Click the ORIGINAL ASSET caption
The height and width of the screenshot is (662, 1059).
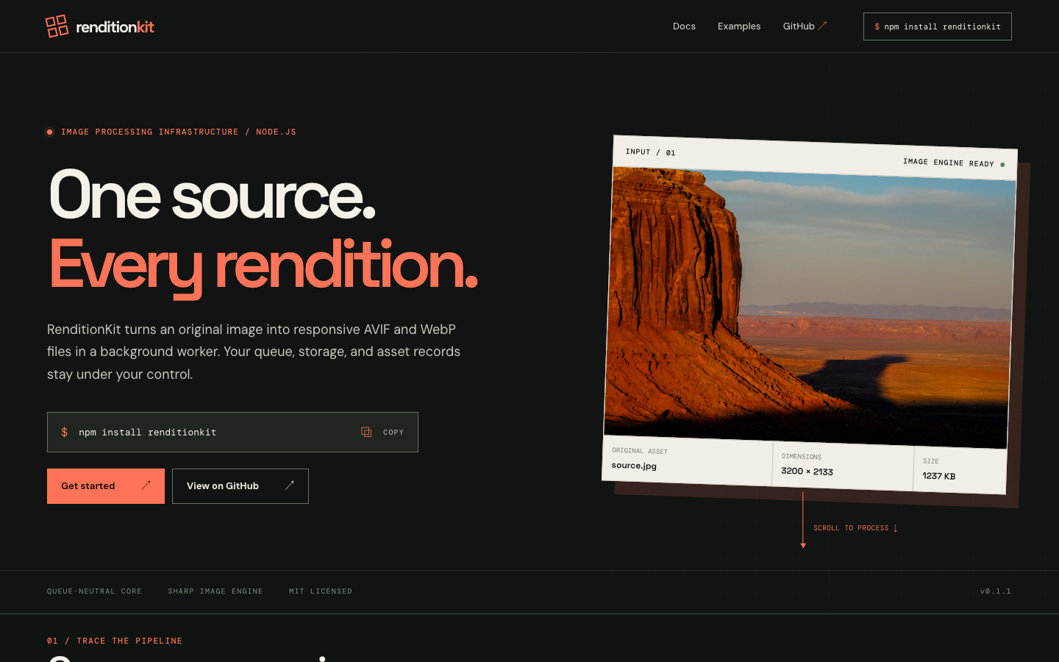click(640, 451)
